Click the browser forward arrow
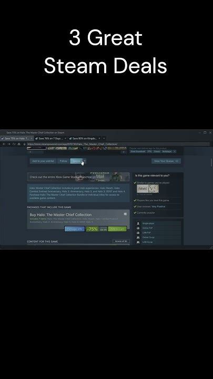213x379 pixels. coord(9,144)
